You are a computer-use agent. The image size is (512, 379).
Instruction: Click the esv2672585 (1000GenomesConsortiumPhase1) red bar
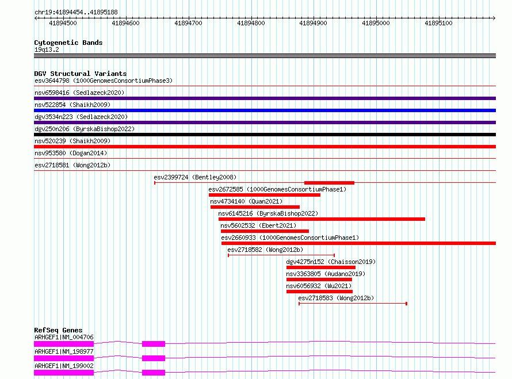(265, 195)
